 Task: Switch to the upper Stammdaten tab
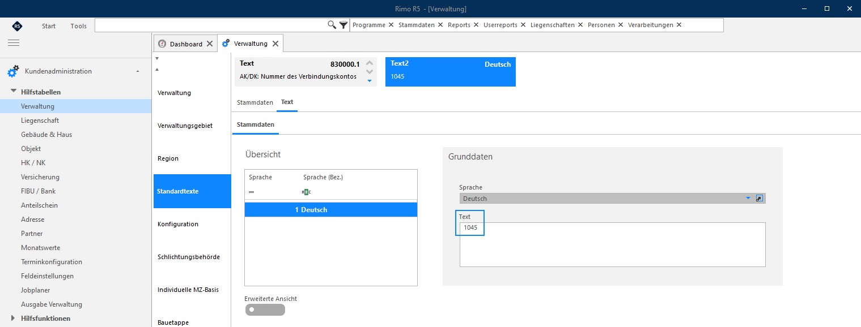pyautogui.click(x=255, y=102)
